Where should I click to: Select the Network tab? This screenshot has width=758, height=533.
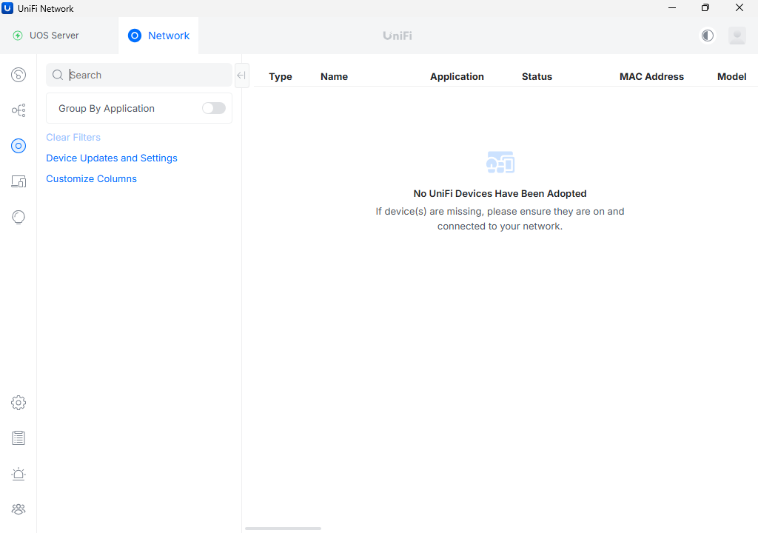point(159,36)
